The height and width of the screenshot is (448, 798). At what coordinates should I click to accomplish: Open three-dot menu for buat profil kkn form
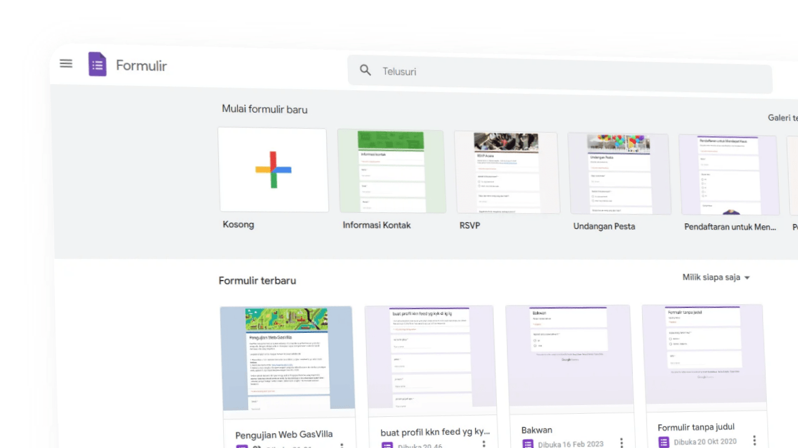tap(483, 444)
